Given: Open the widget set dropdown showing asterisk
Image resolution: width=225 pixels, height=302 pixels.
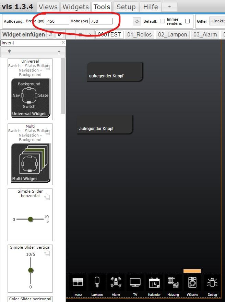Looking at the screenshot, I should point(33,52).
